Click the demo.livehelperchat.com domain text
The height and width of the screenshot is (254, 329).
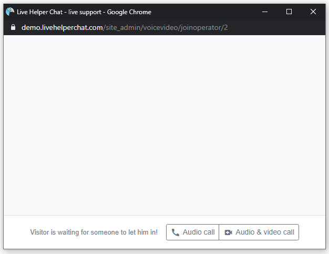coord(62,27)
